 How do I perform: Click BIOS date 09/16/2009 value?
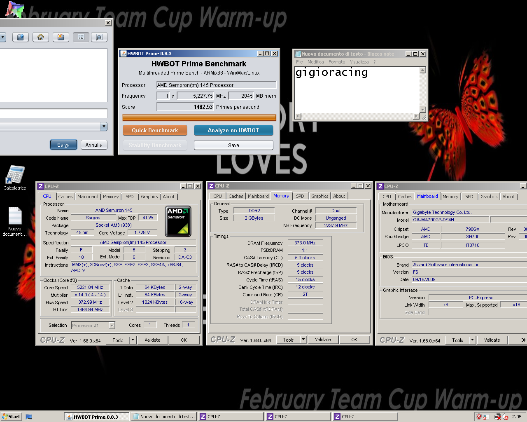tap(469, 279)
